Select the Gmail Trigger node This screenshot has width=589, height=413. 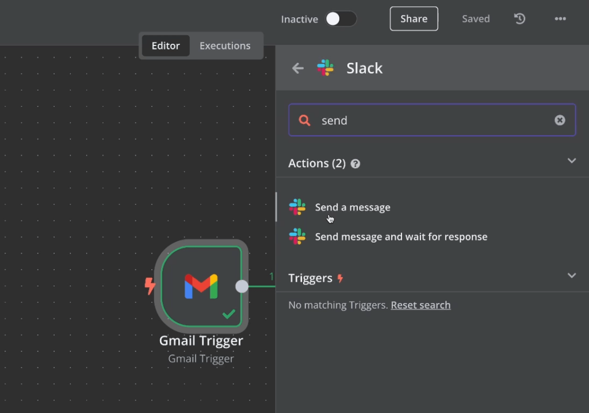[x=201, y=286]
